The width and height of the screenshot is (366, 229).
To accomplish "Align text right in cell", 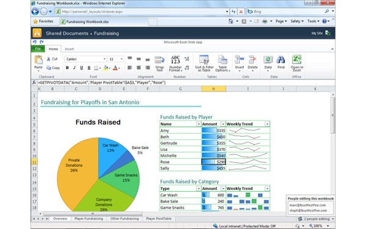I will click(148, 68).
